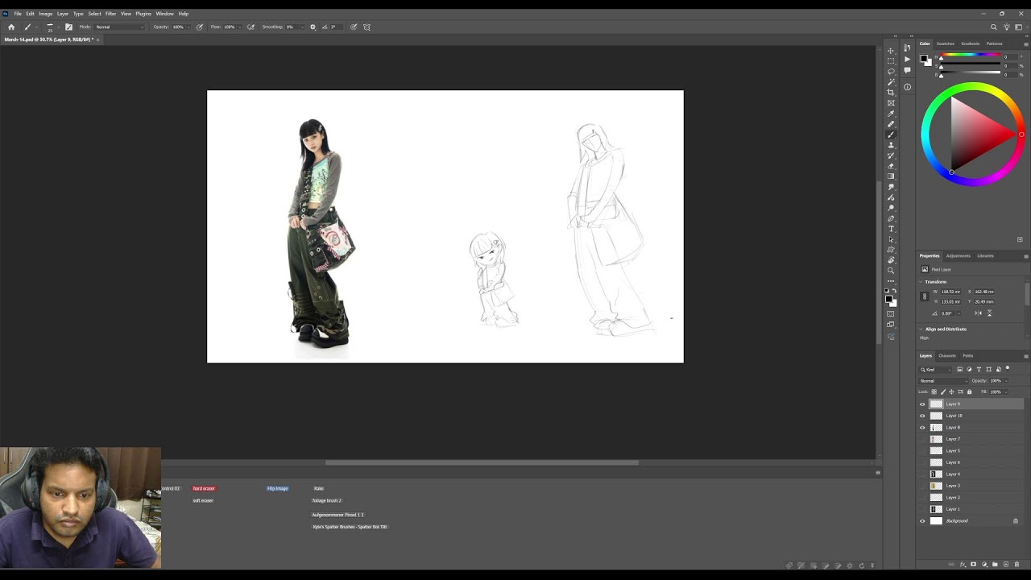The width and height of the screenshot is (1031, 580).
Task: Hide Layer 10 with eye icon
Action: pyautogui.click(x=923, y=416)
